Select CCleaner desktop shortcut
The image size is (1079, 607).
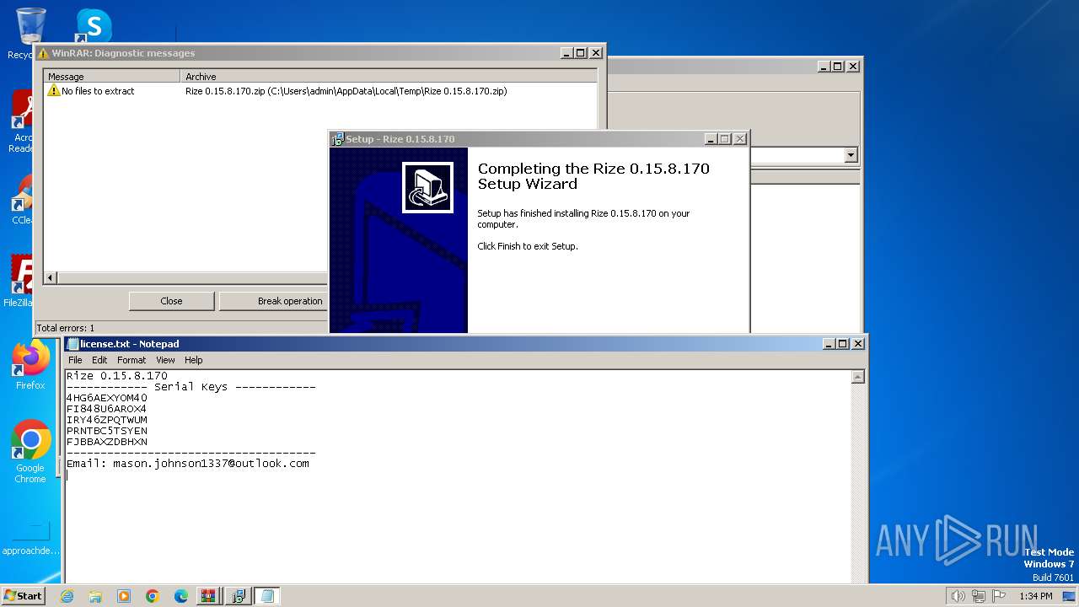pos(22,200)
